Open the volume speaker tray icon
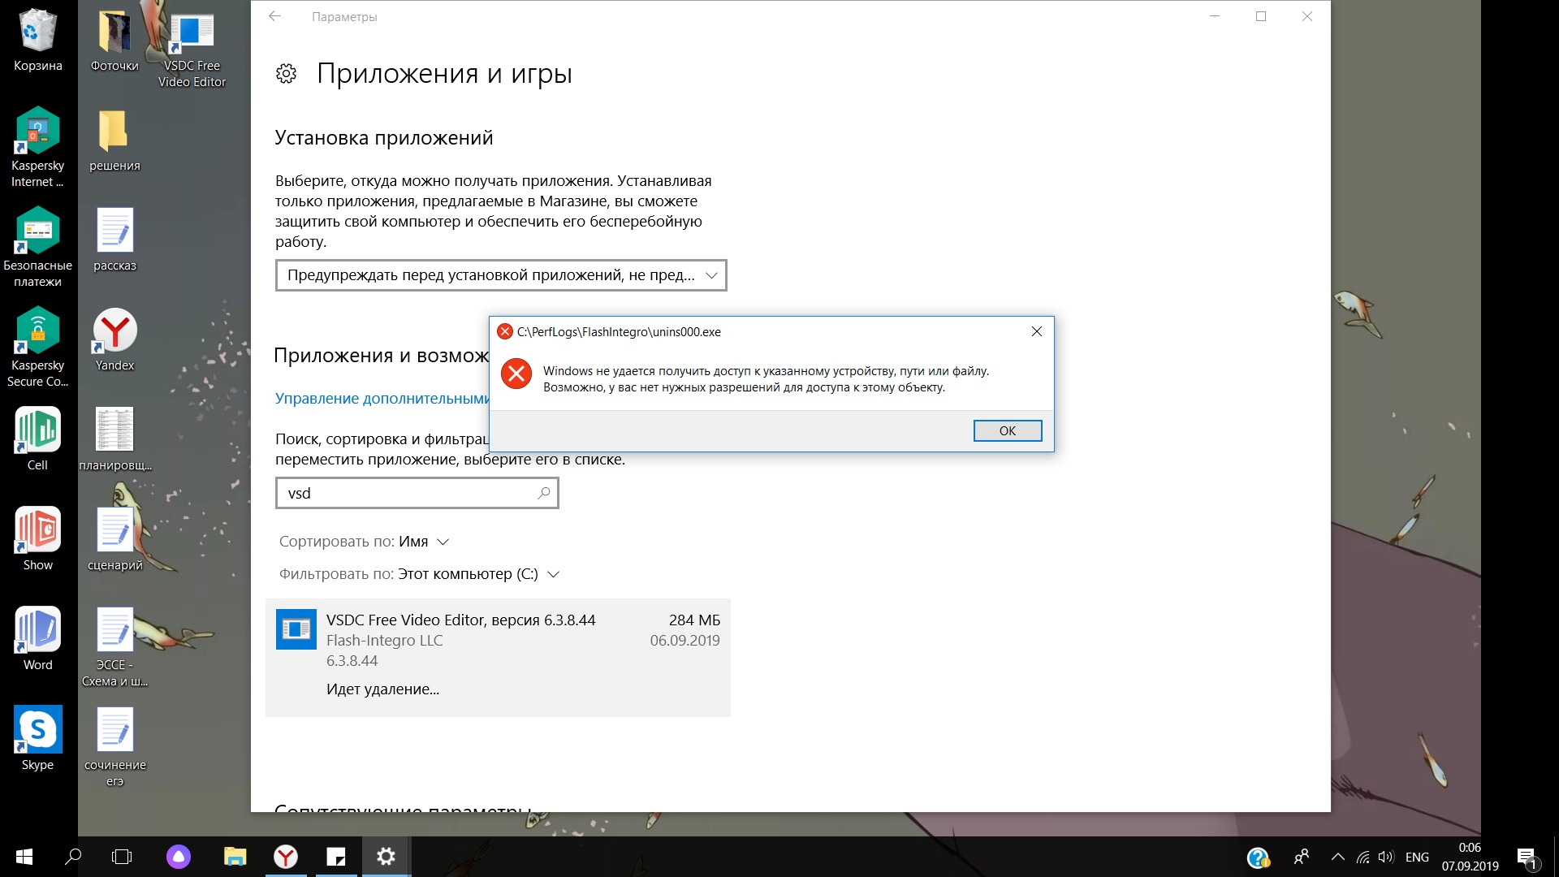 [x=1386, y=857]
